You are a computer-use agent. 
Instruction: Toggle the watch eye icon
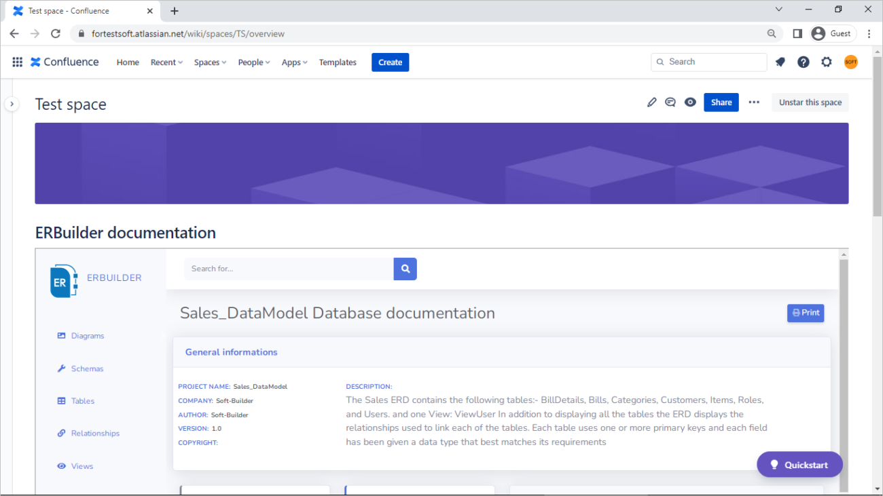690,102
